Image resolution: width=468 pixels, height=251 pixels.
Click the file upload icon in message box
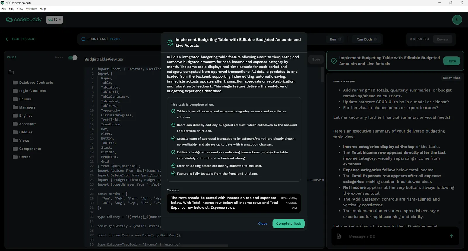point(339,236)
